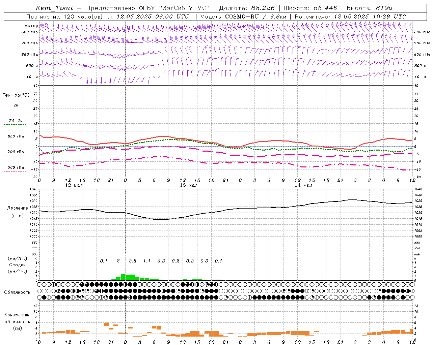
Task: Click the 'Прогноз на 120 часа(ов)' text
Action: (x=65, y=17)
